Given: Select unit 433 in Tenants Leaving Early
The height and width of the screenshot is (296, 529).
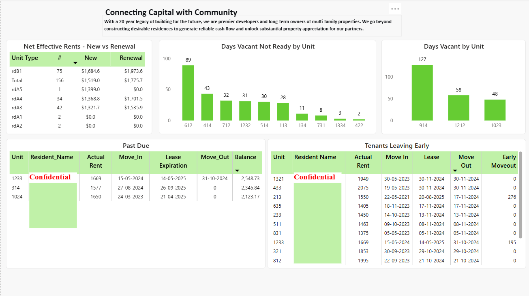Looking at the screenshot, I should coord(278,187).
